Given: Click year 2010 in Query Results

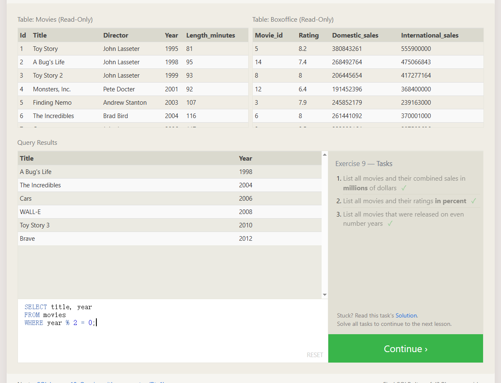Looking at the screenshot, I should click(x=246, y=225).
